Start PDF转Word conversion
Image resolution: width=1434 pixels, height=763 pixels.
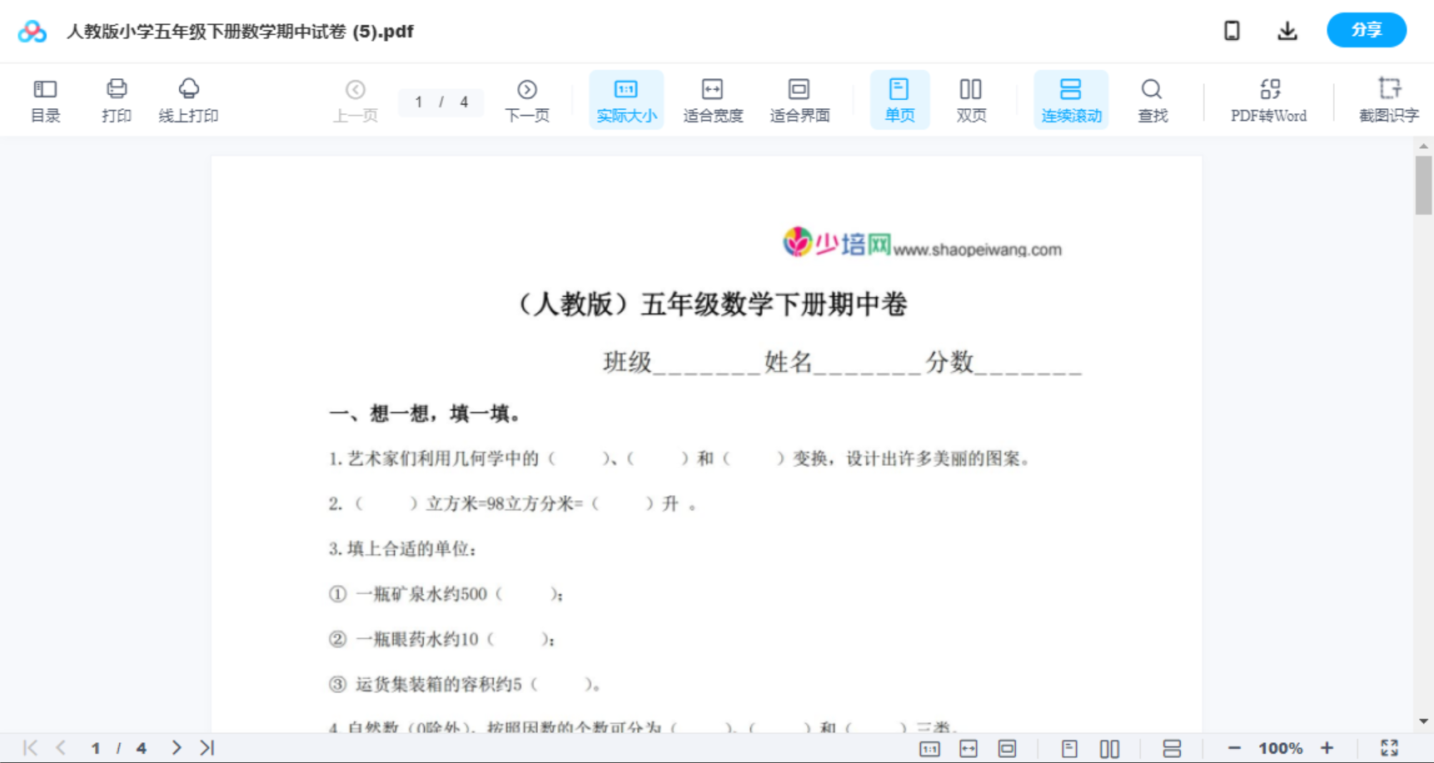click(1267, 99)
